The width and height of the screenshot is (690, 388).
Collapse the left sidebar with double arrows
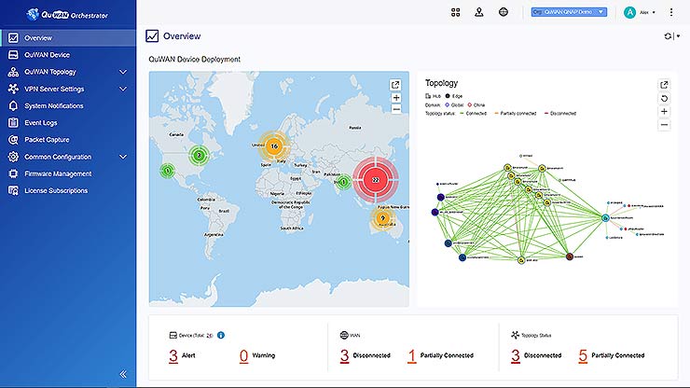tap(123, 374)
